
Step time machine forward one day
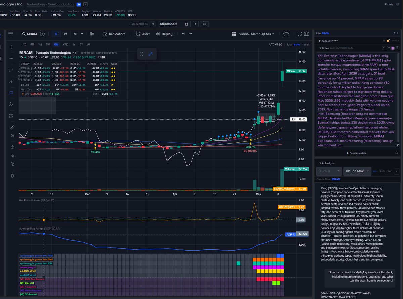pyautogui.click(x=196, y=24)
